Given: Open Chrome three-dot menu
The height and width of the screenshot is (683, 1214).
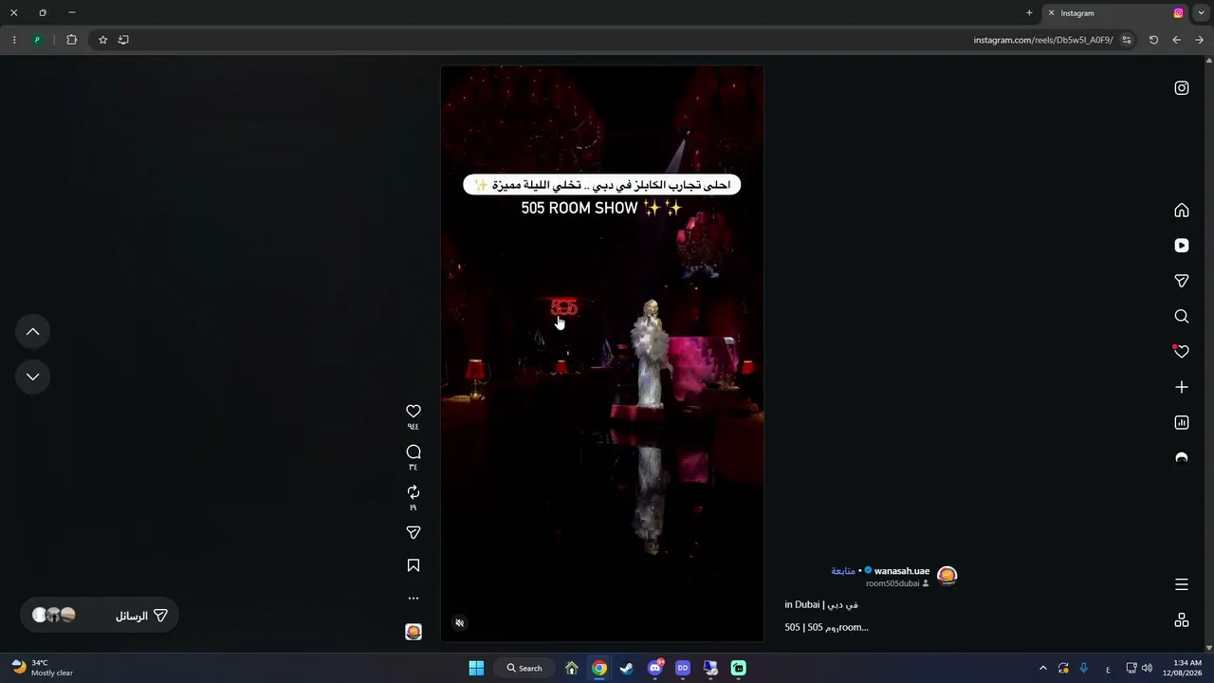Looking at the screenshot, I should pyautogui.click(x=13, y=40).
